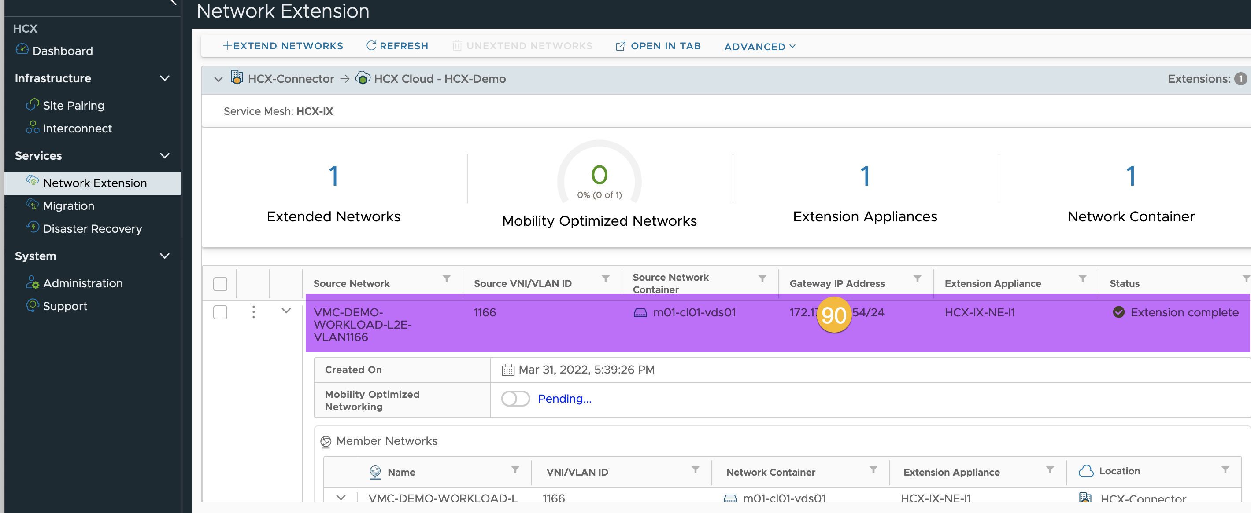Click the HCX-Connector site icon
Viewport: 1251px width, 513px height.
[237, 77]
